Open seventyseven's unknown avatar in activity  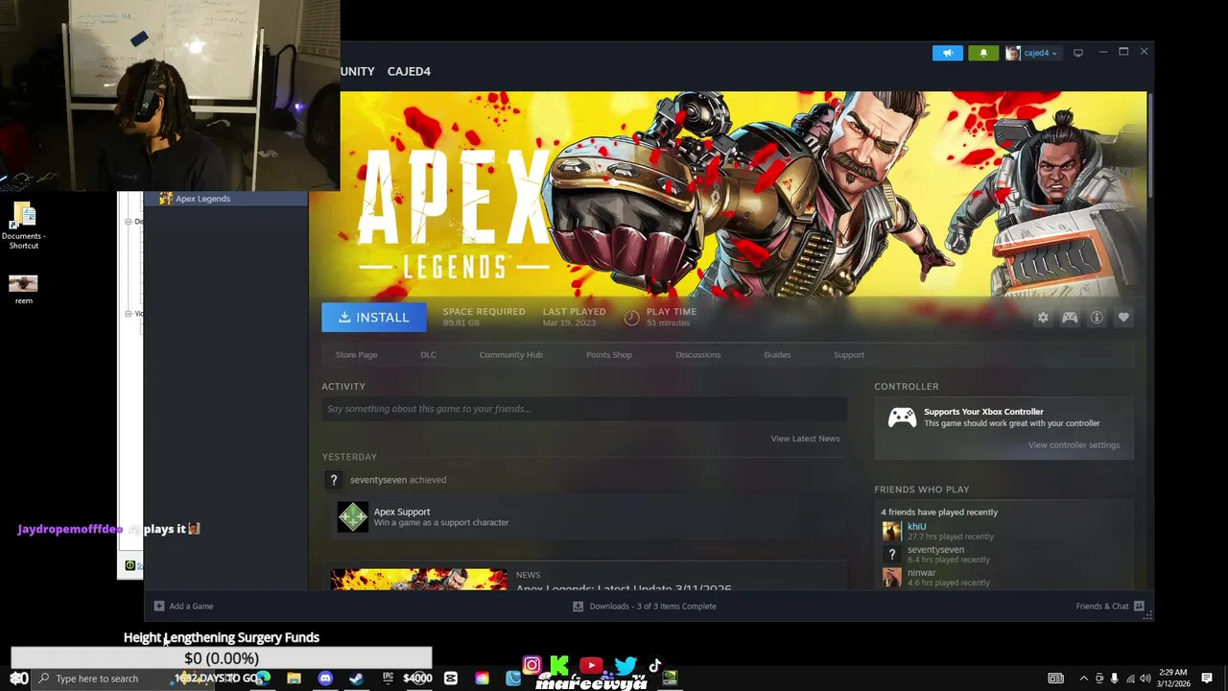point(334,480)
